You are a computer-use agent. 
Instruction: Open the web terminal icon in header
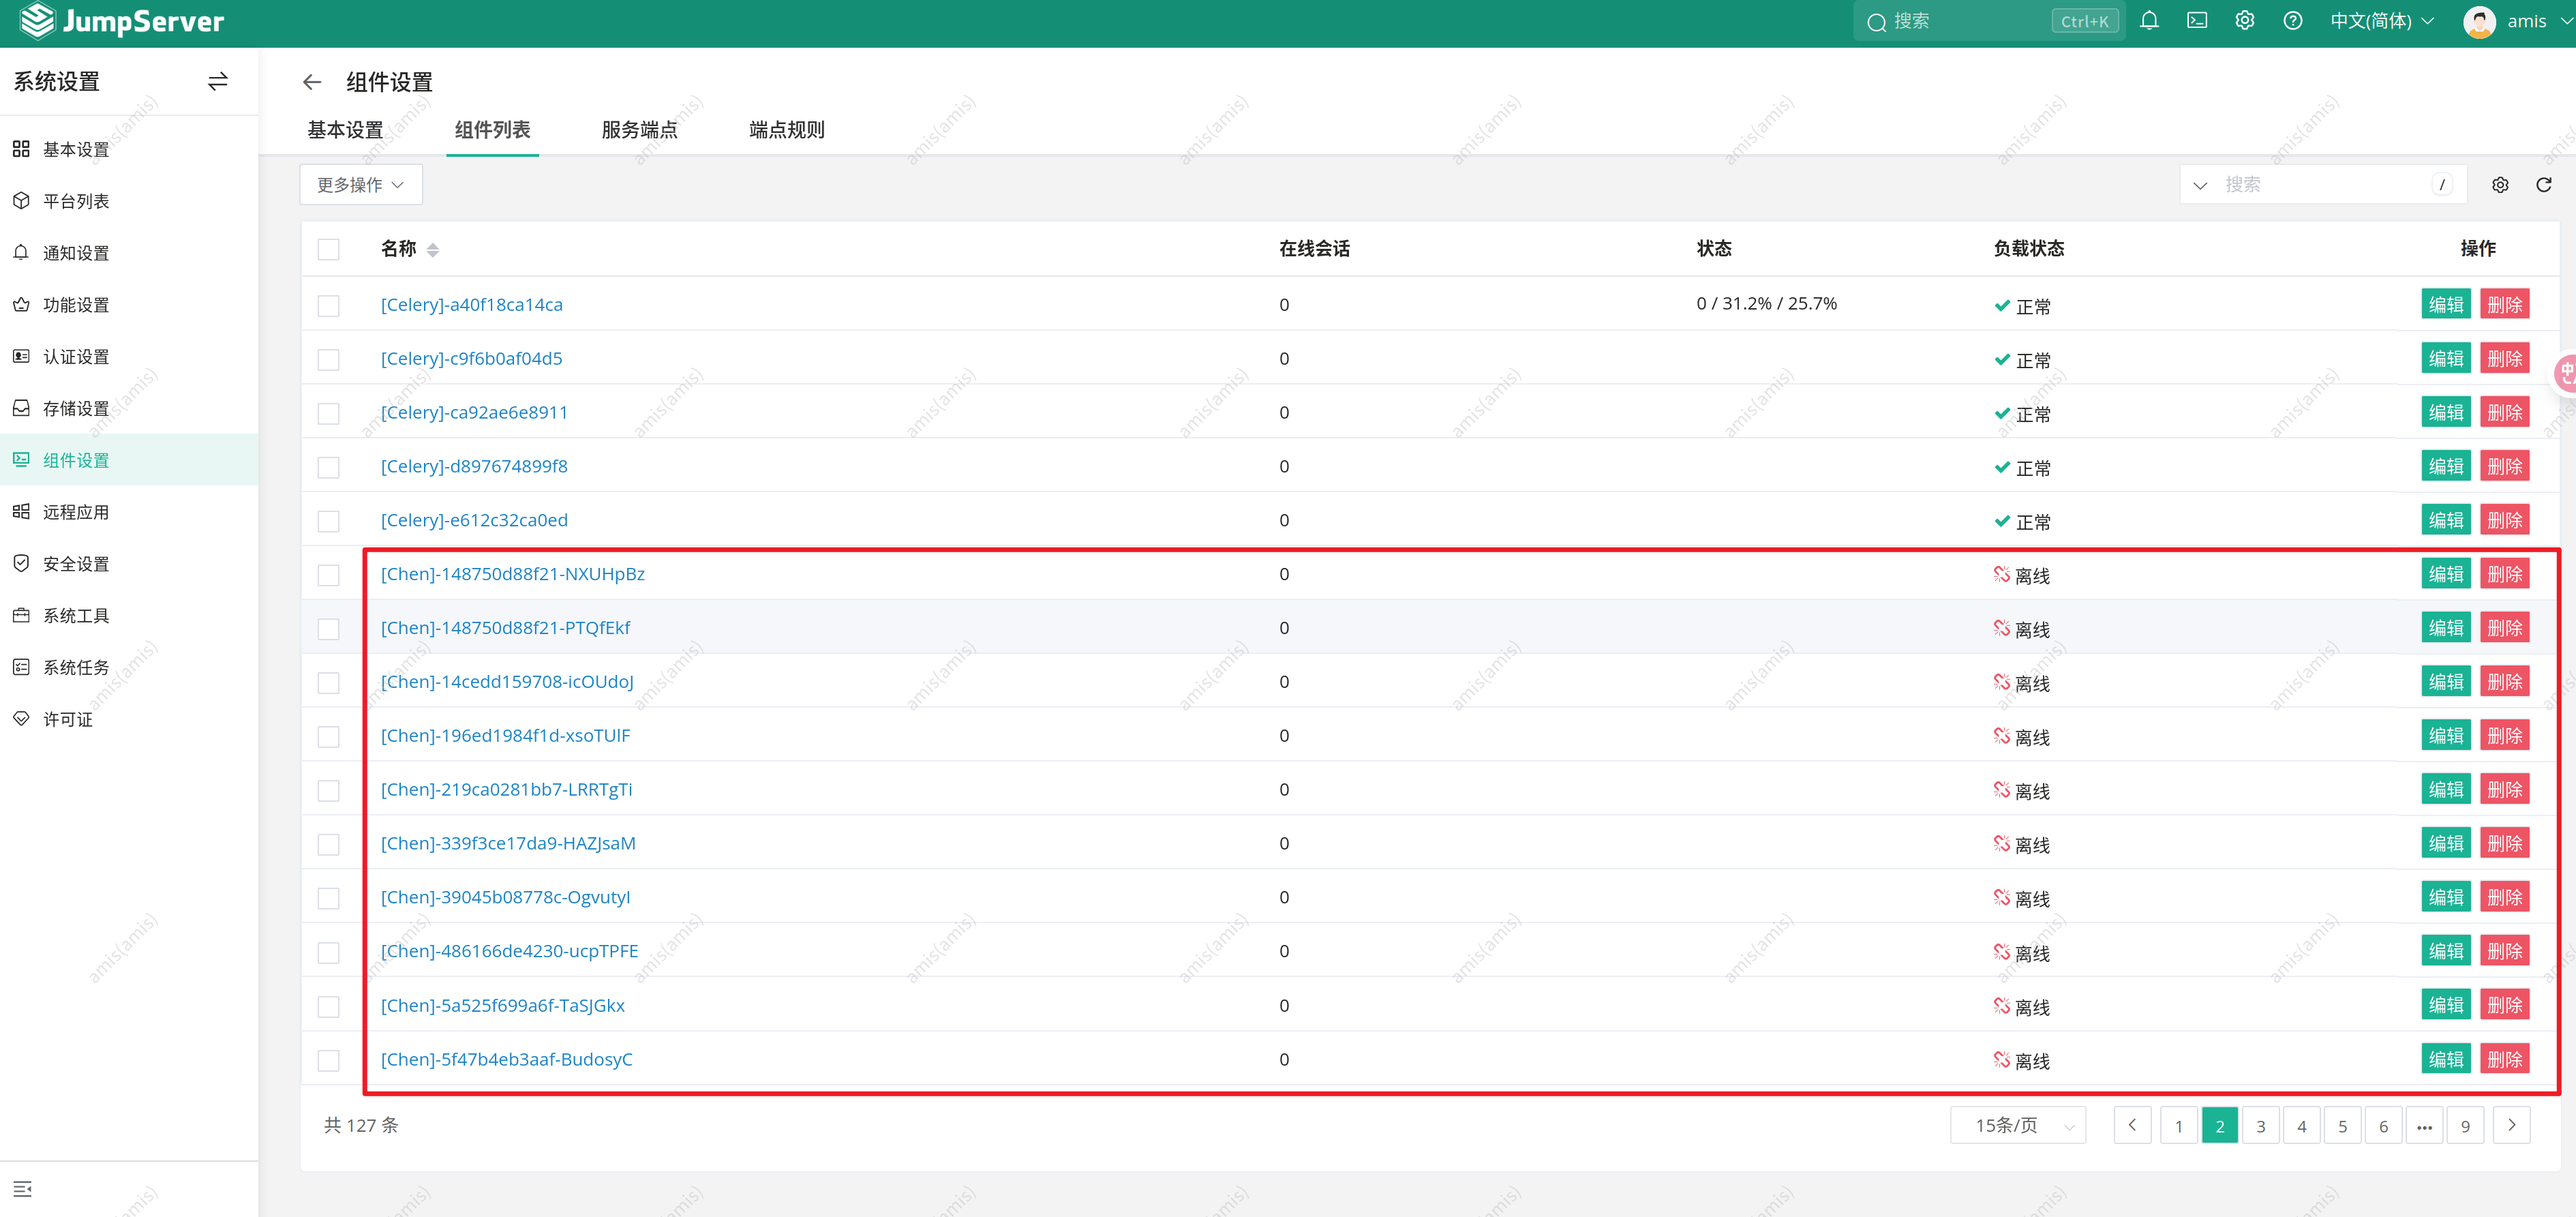[2197, 21]
